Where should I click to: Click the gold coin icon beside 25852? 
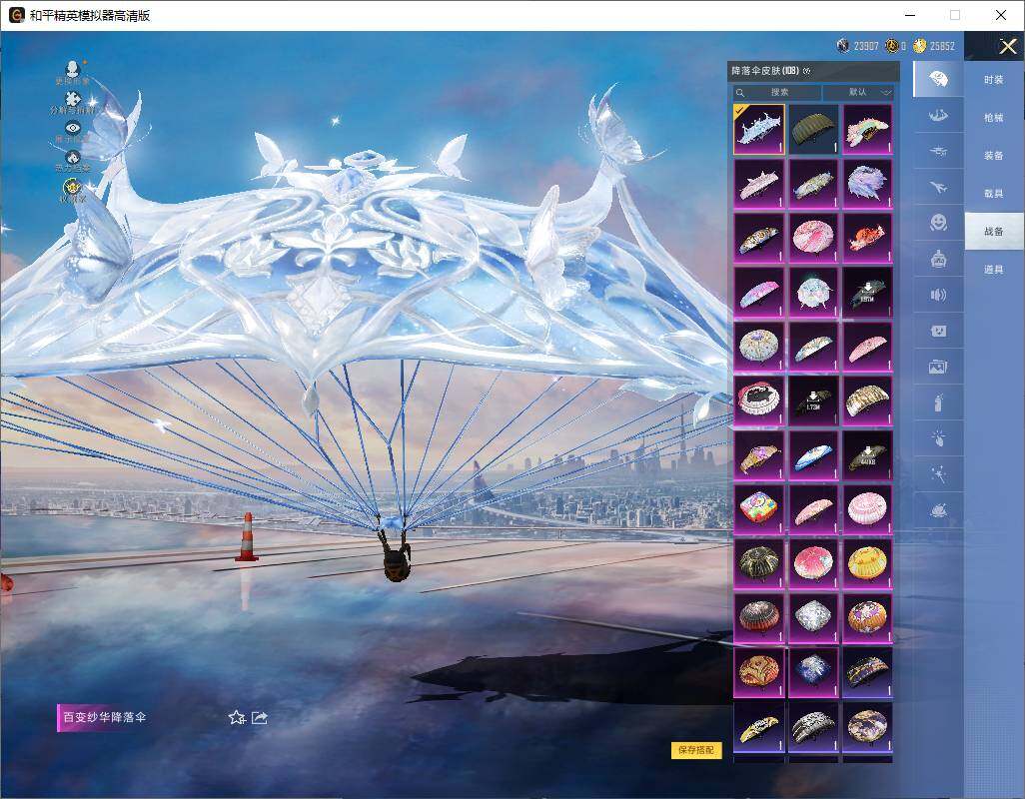920,45
